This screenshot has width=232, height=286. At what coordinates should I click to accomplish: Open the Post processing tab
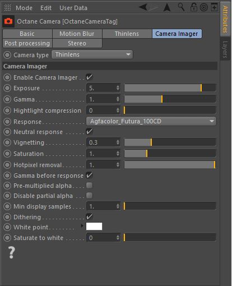click(27, 43)
